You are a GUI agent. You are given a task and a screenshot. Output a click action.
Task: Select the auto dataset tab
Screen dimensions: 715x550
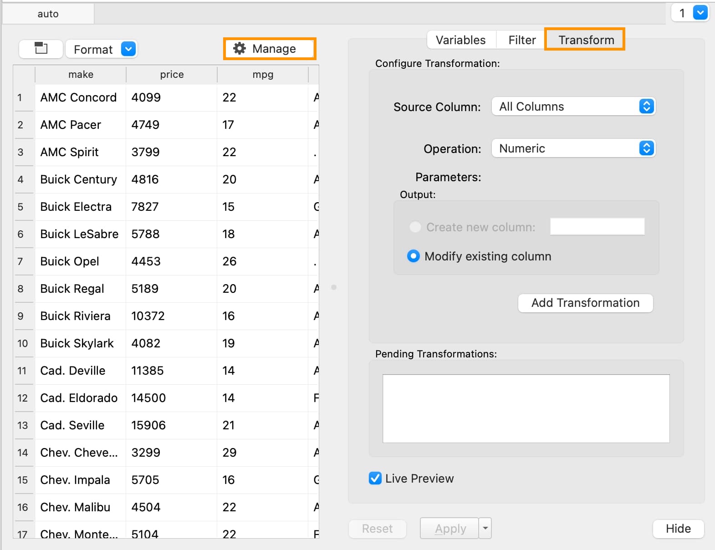pos(48,14)
